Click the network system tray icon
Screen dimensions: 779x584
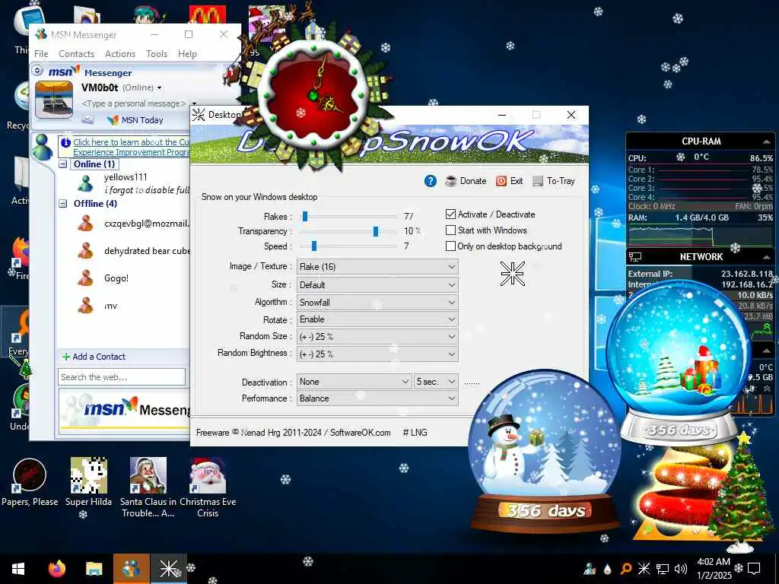pyautogui.click(x=663, y=569)
